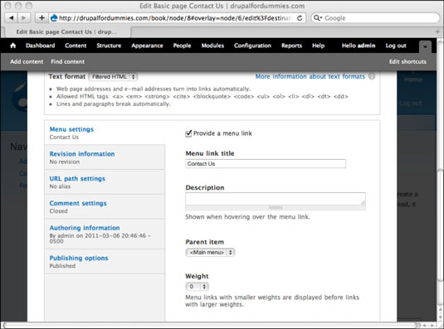Screen dimensions: 444x329
Task: Select the Publishing options vertical tab
Action: coord(105,261)
